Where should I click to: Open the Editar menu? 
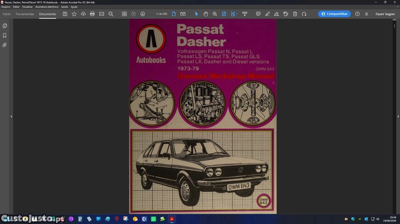(16, 7)
